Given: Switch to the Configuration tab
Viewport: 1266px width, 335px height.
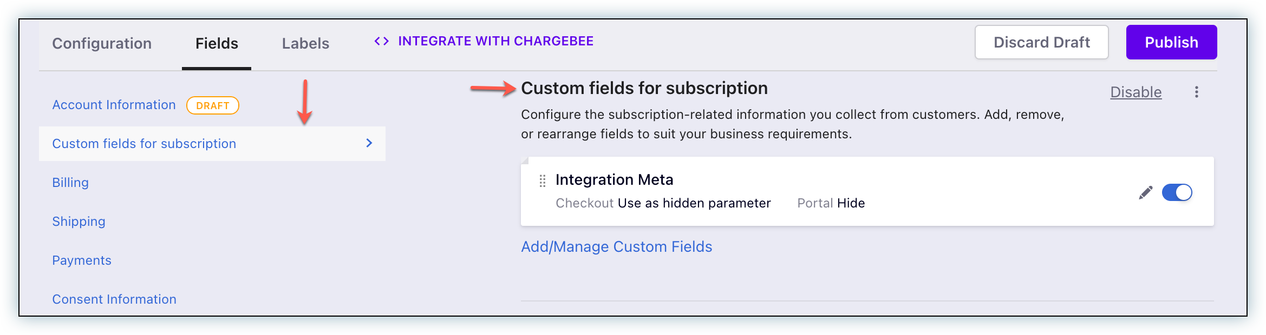Looking at the screenshot, I should [x=102, y=43].
